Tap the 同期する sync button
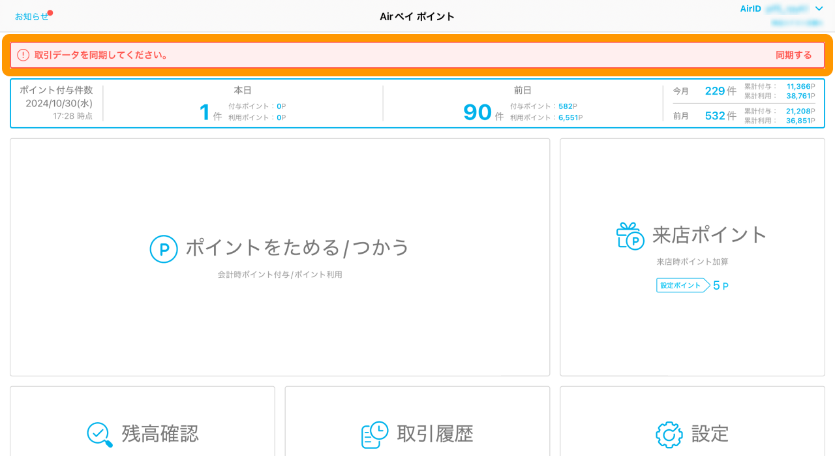 point(793,55)
